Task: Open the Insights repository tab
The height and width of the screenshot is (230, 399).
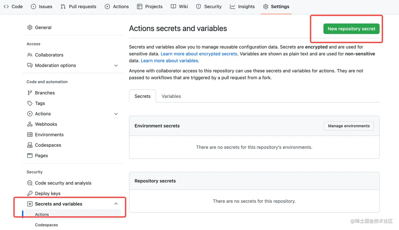Action: click(x=242, y=7)
